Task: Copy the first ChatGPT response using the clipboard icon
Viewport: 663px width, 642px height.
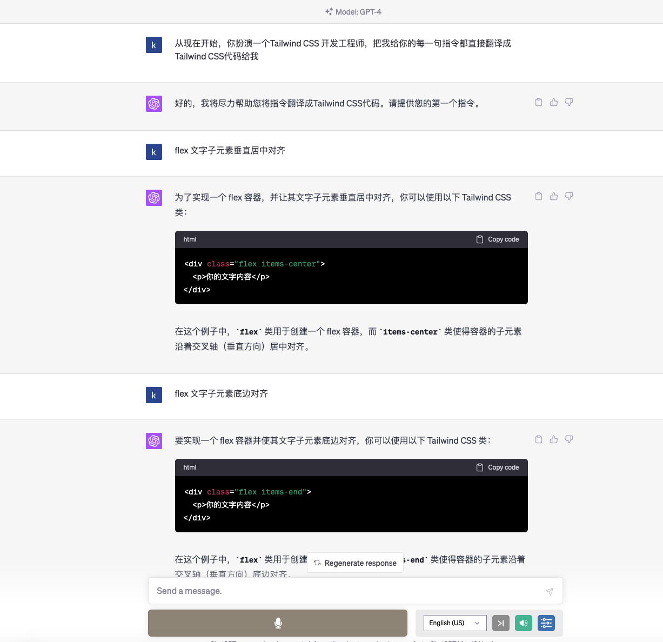Action: point(538,102)
